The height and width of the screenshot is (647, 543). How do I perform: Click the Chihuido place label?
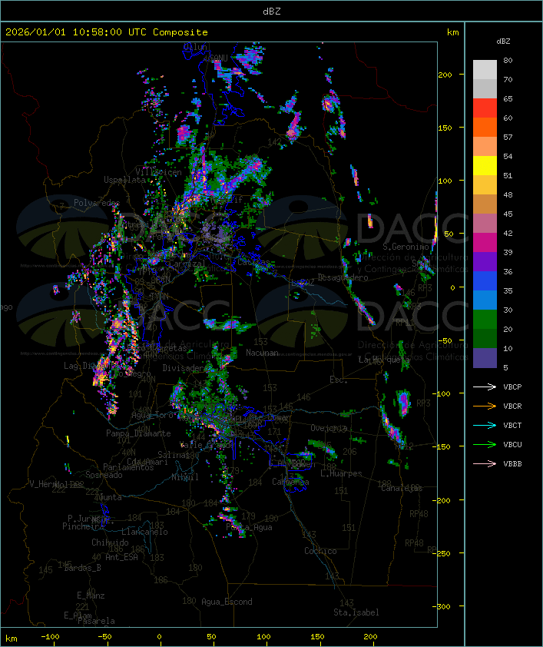click(110, 542)
